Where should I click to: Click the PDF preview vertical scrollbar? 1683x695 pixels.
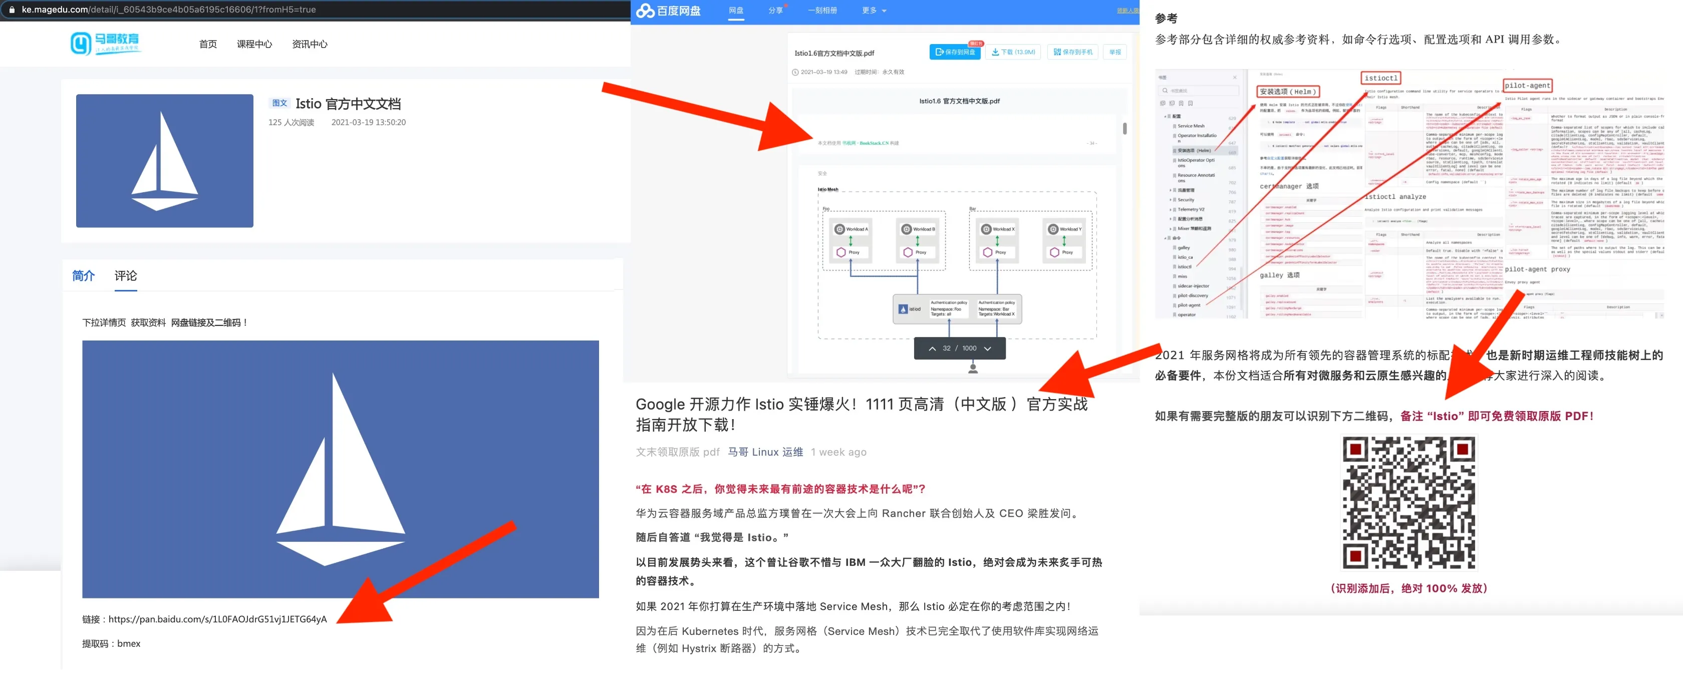[x=1125, y=129]
